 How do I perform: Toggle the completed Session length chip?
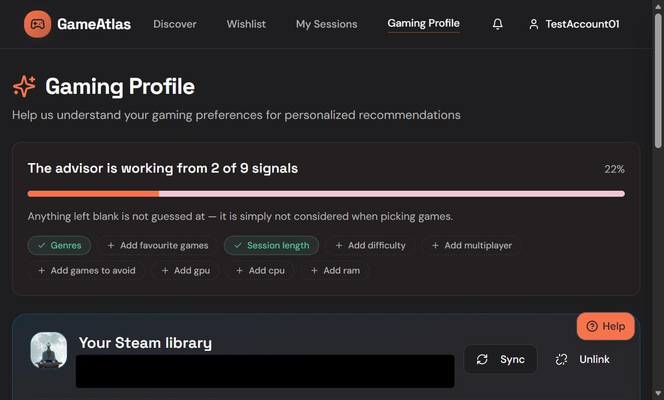(271, 245)
